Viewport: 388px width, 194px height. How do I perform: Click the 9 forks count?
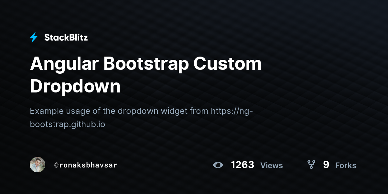[x=326, y=165]
